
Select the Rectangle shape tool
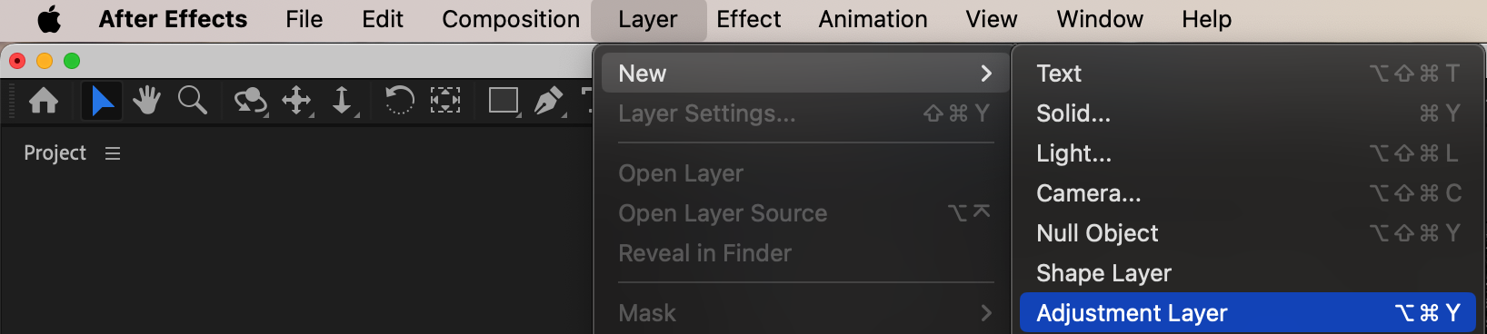tap(504, 101)
